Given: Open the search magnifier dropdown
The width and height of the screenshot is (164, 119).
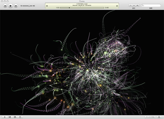Looking at the screenshot, I should pos(143,5).
